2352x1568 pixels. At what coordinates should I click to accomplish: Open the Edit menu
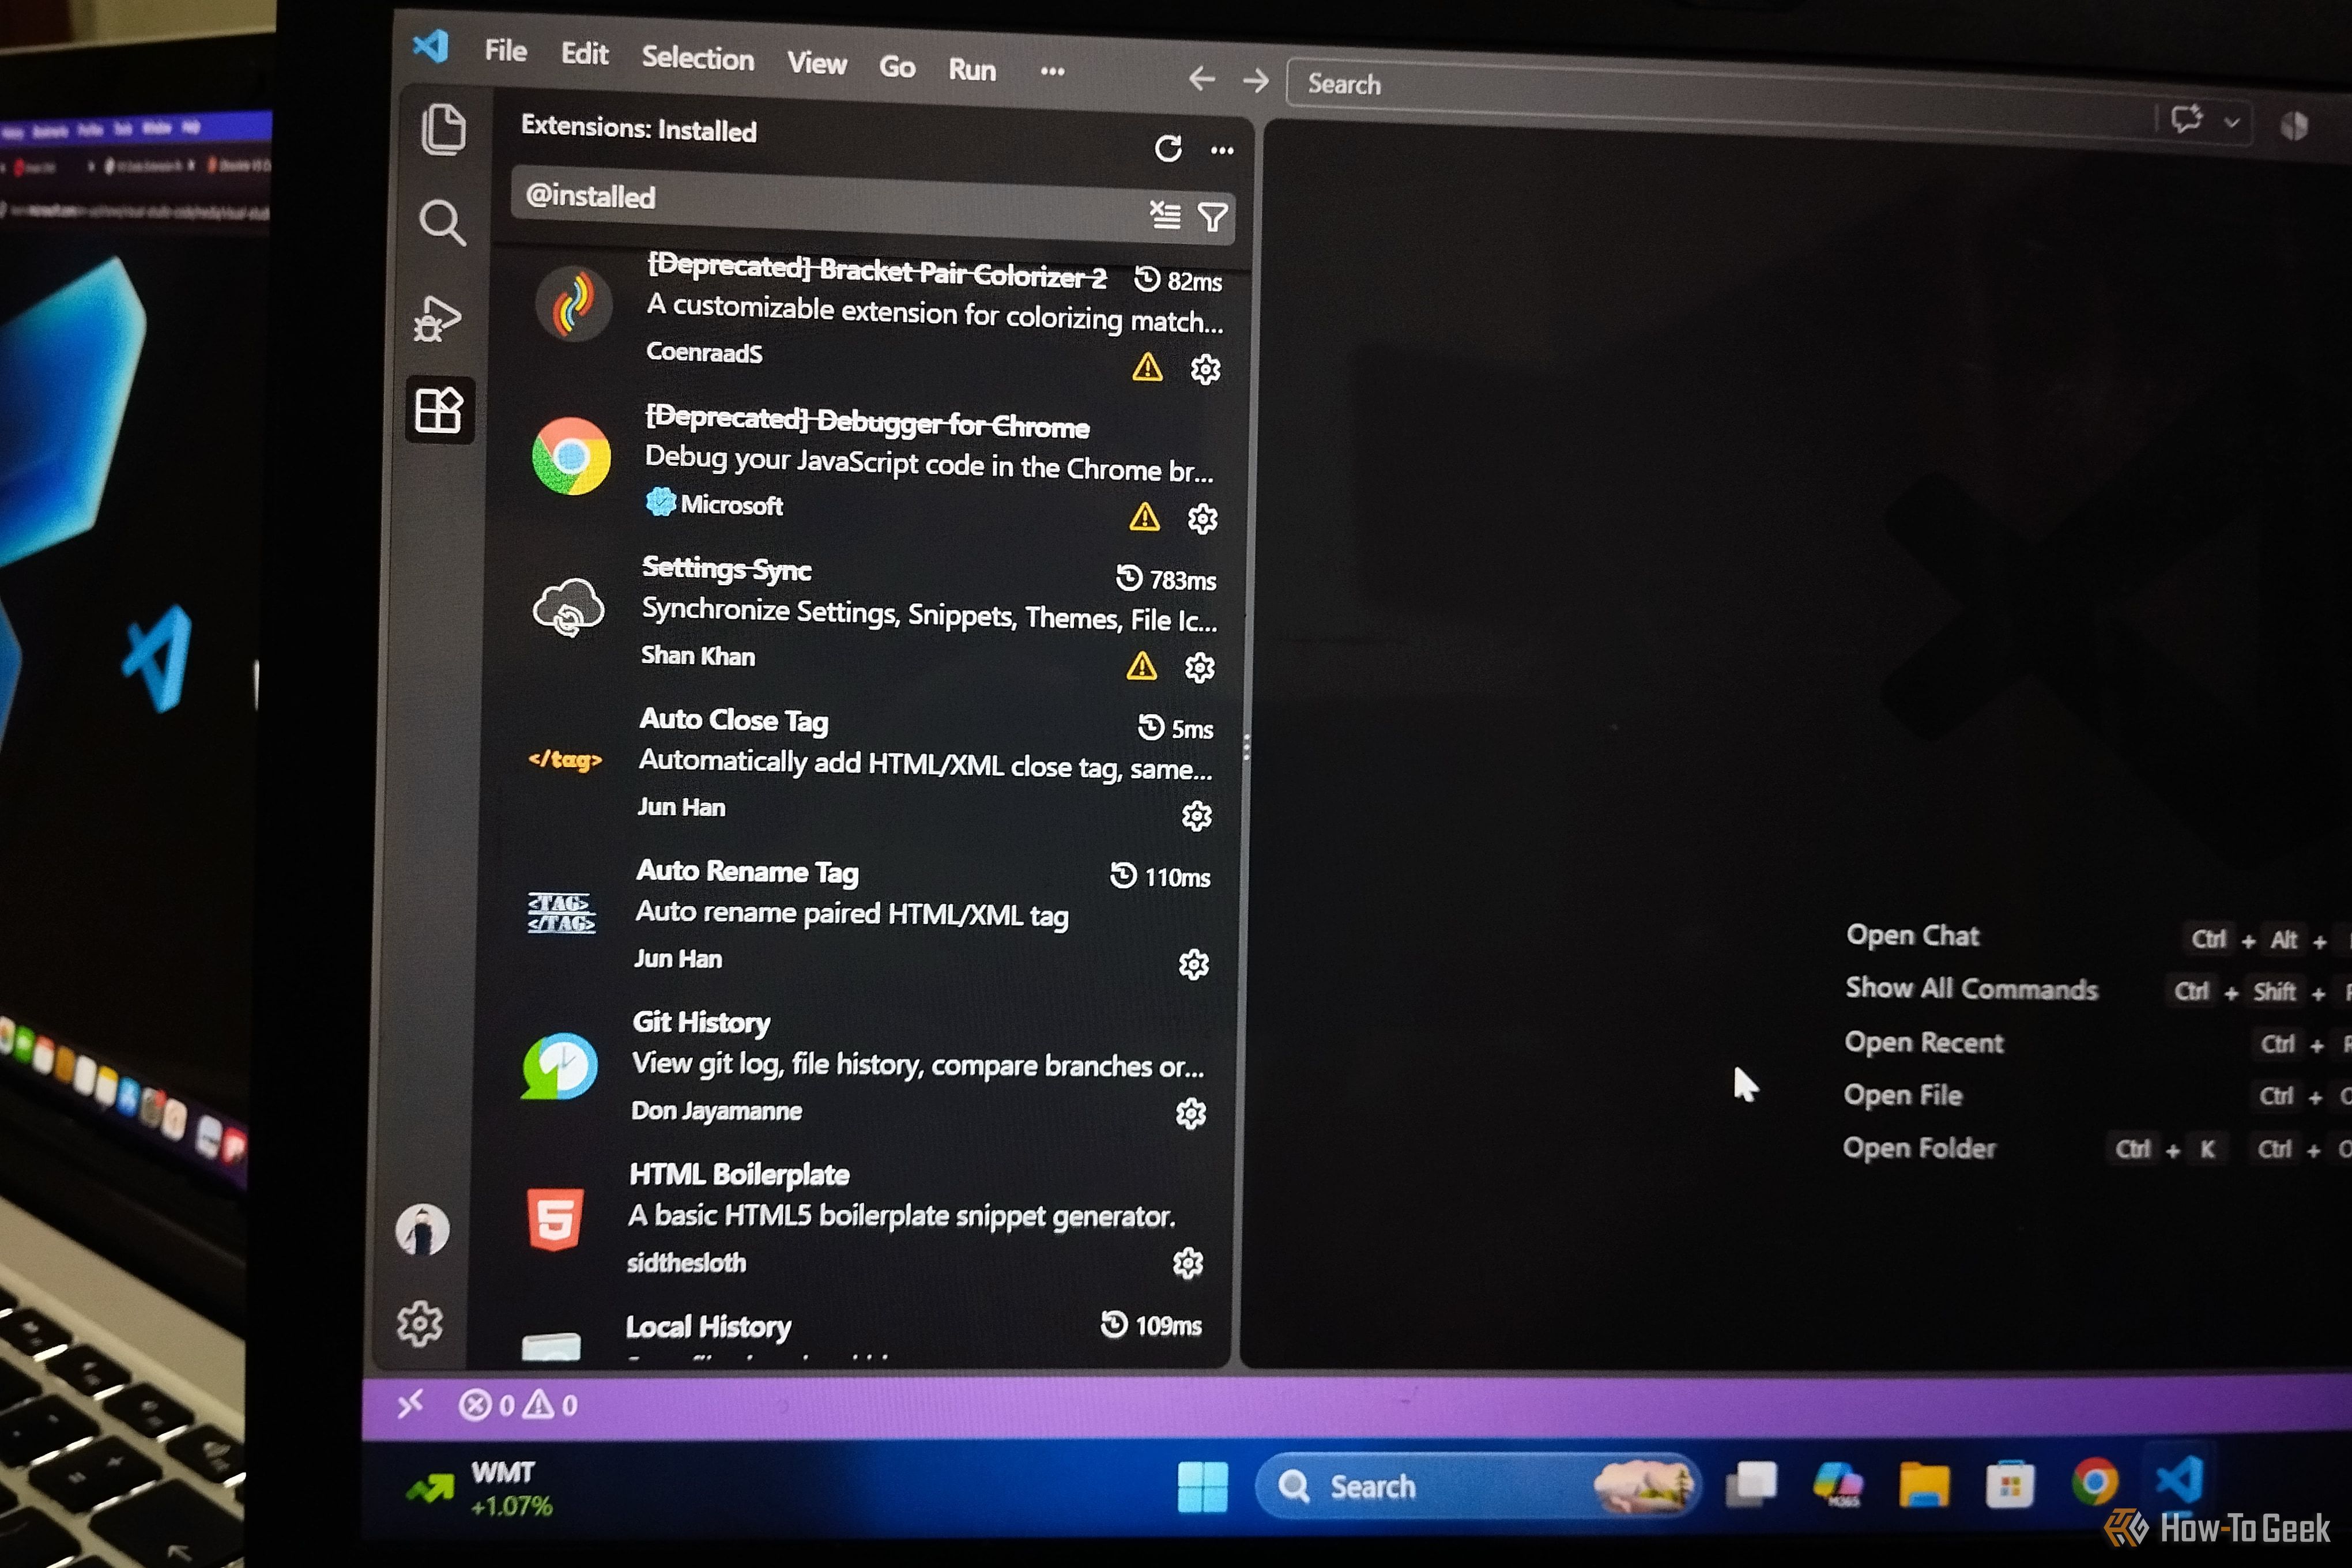tap(584, 54)
